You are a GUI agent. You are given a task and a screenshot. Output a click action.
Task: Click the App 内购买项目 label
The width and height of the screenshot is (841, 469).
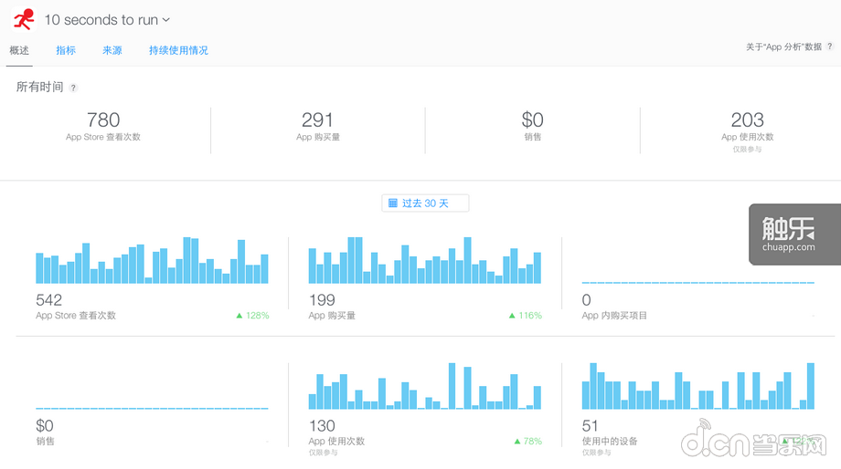coord(614,316)
